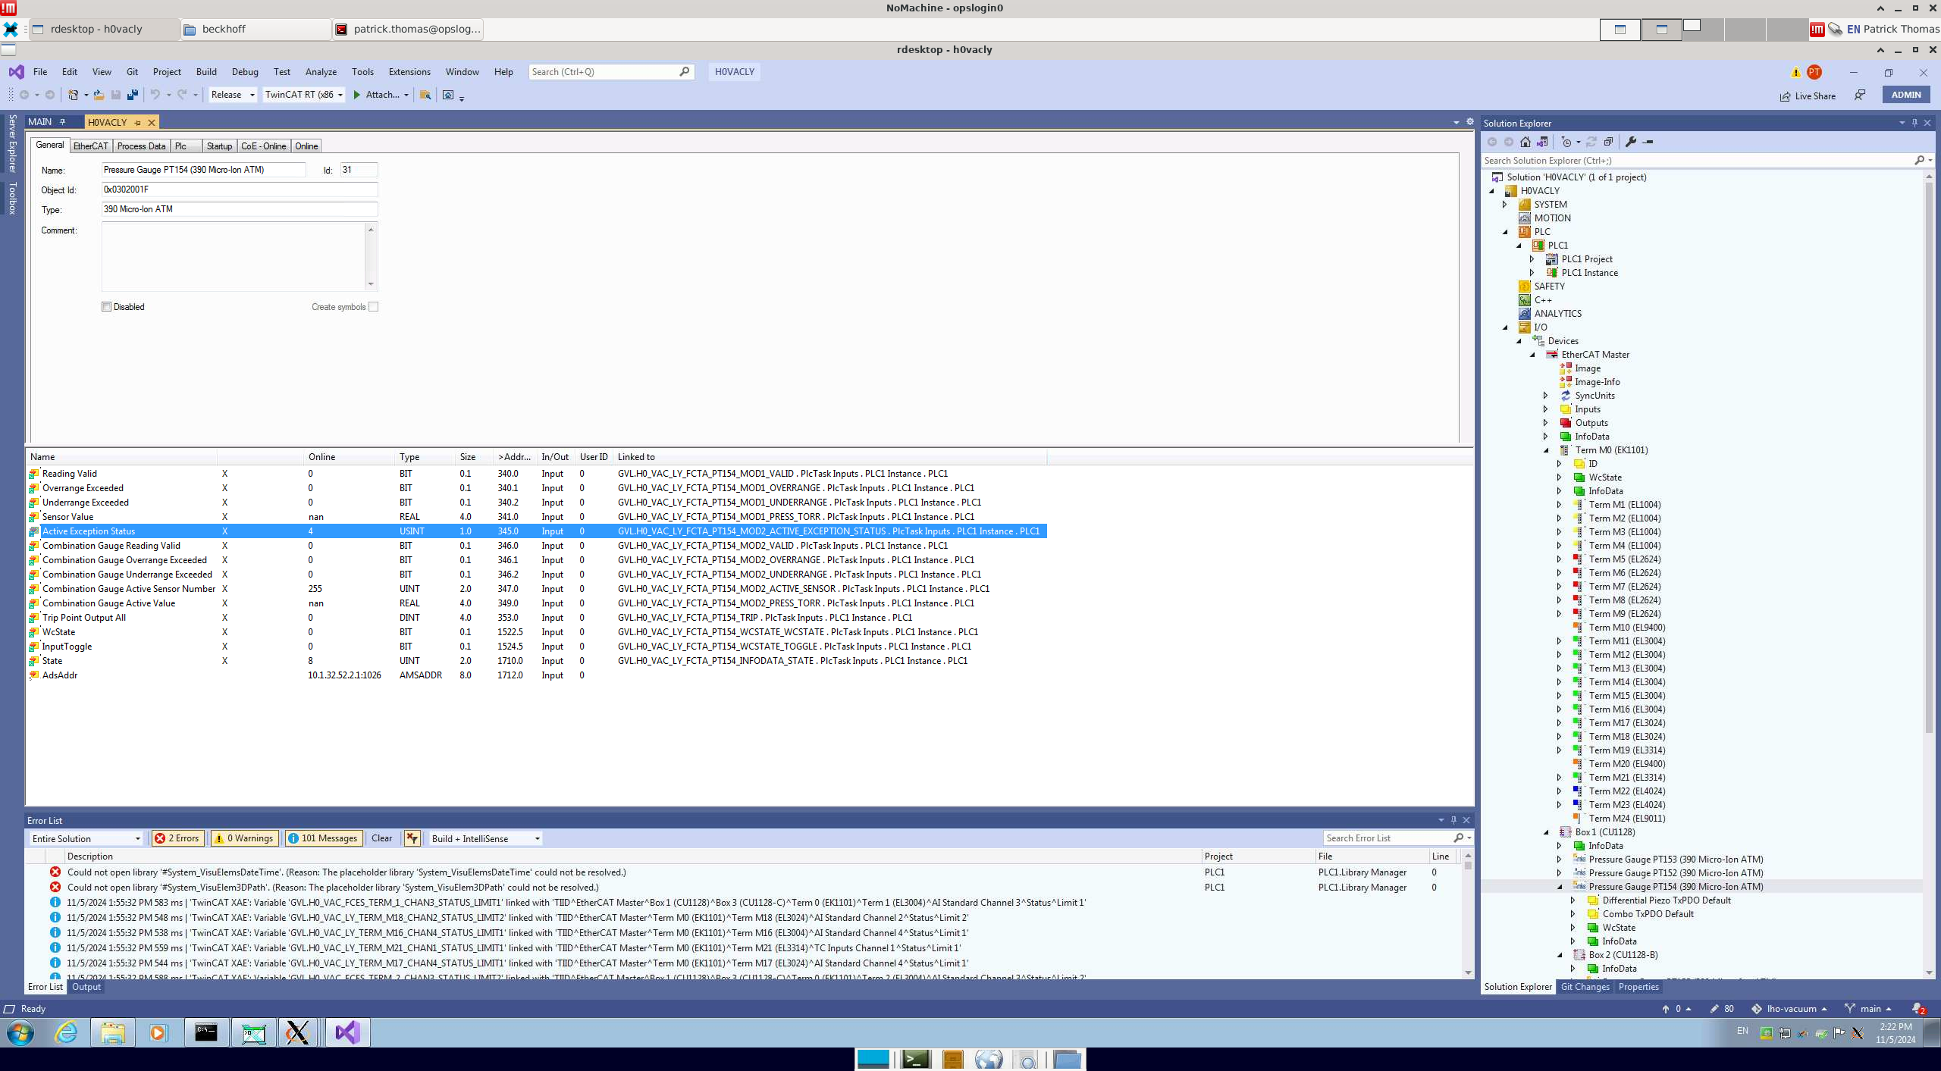Open the Debug menu
This screenshot has width=1941, height=1071.
click(x=245, y=72)
